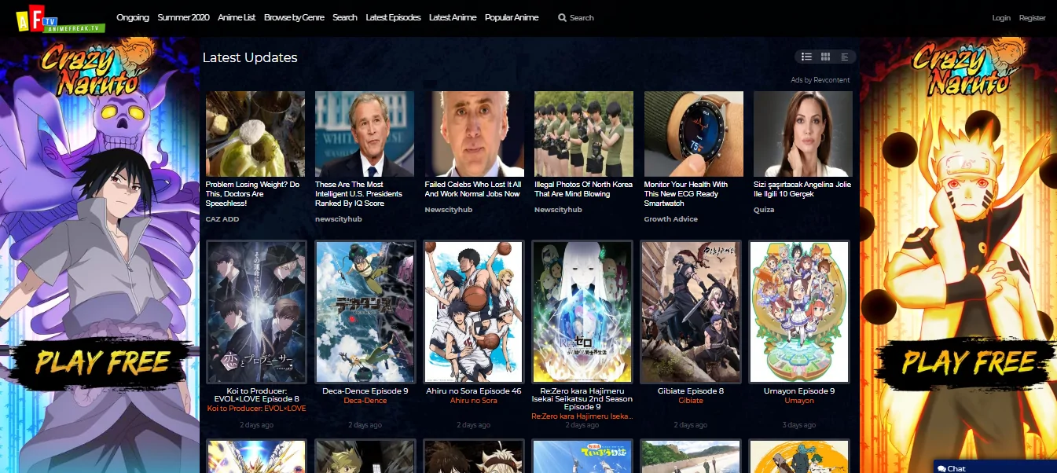Click the Latest Updates heading
Screen dimensions: 1057x473
(x=250, y=57)
